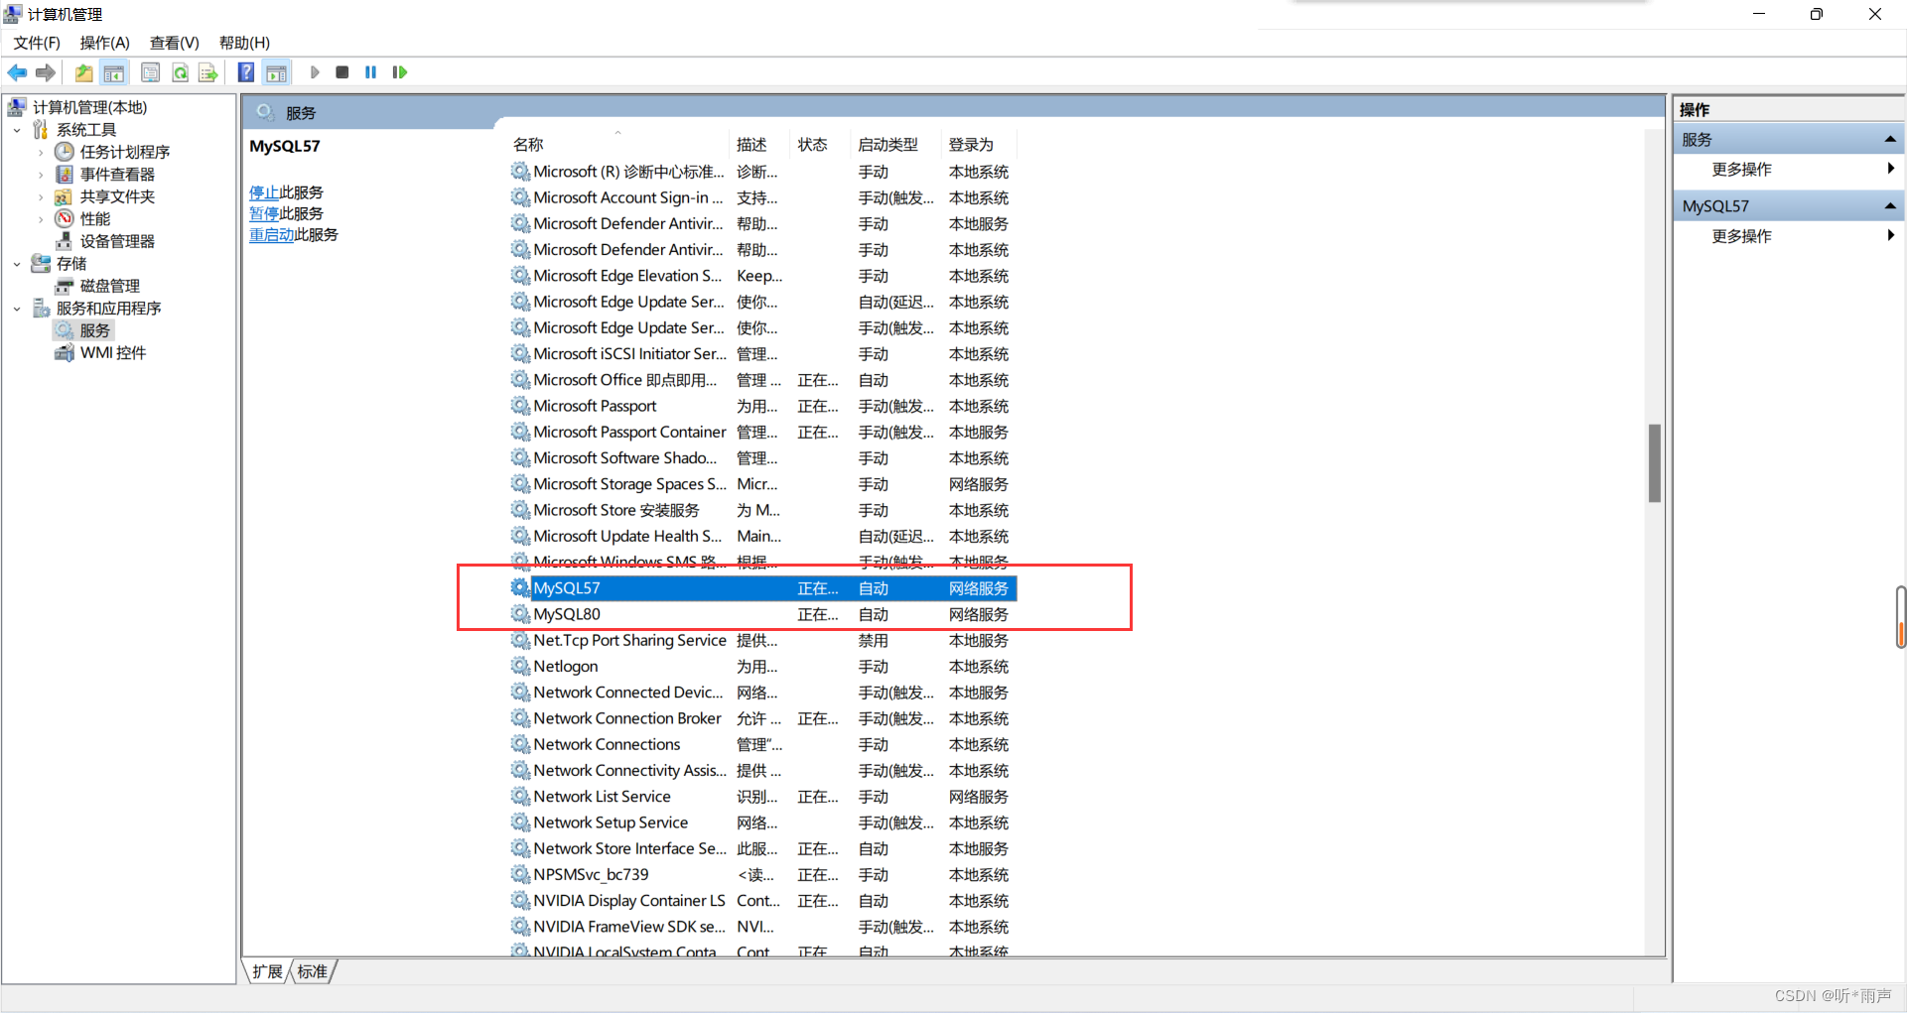Select 服务 node in the tree
The width and height of the screenshot is (1907, 1013).
[x=94, y=330]
